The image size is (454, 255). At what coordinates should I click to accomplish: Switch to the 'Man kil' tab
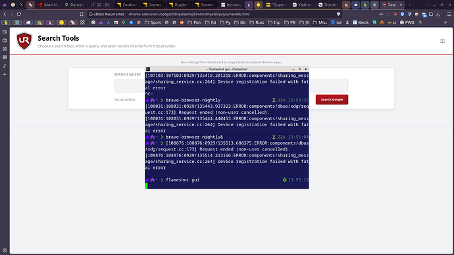pyautogui.click(x=48, y=5)
